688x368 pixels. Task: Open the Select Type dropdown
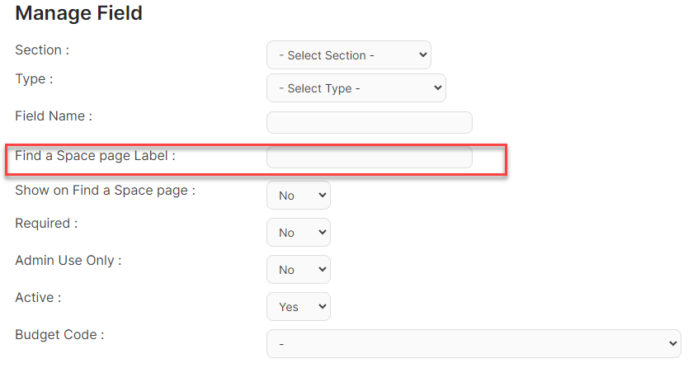coord(356,88)
